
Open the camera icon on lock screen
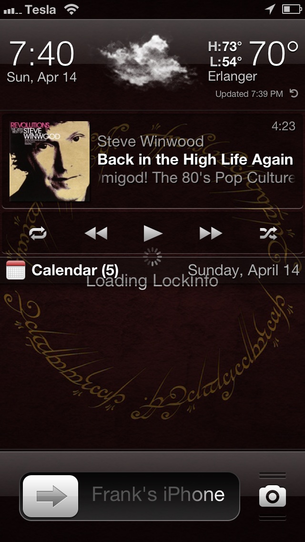tap(273, 496)
